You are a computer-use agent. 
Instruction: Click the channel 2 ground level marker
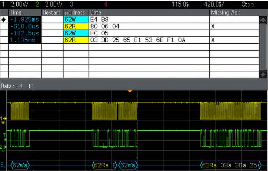[x=4, y=147]
